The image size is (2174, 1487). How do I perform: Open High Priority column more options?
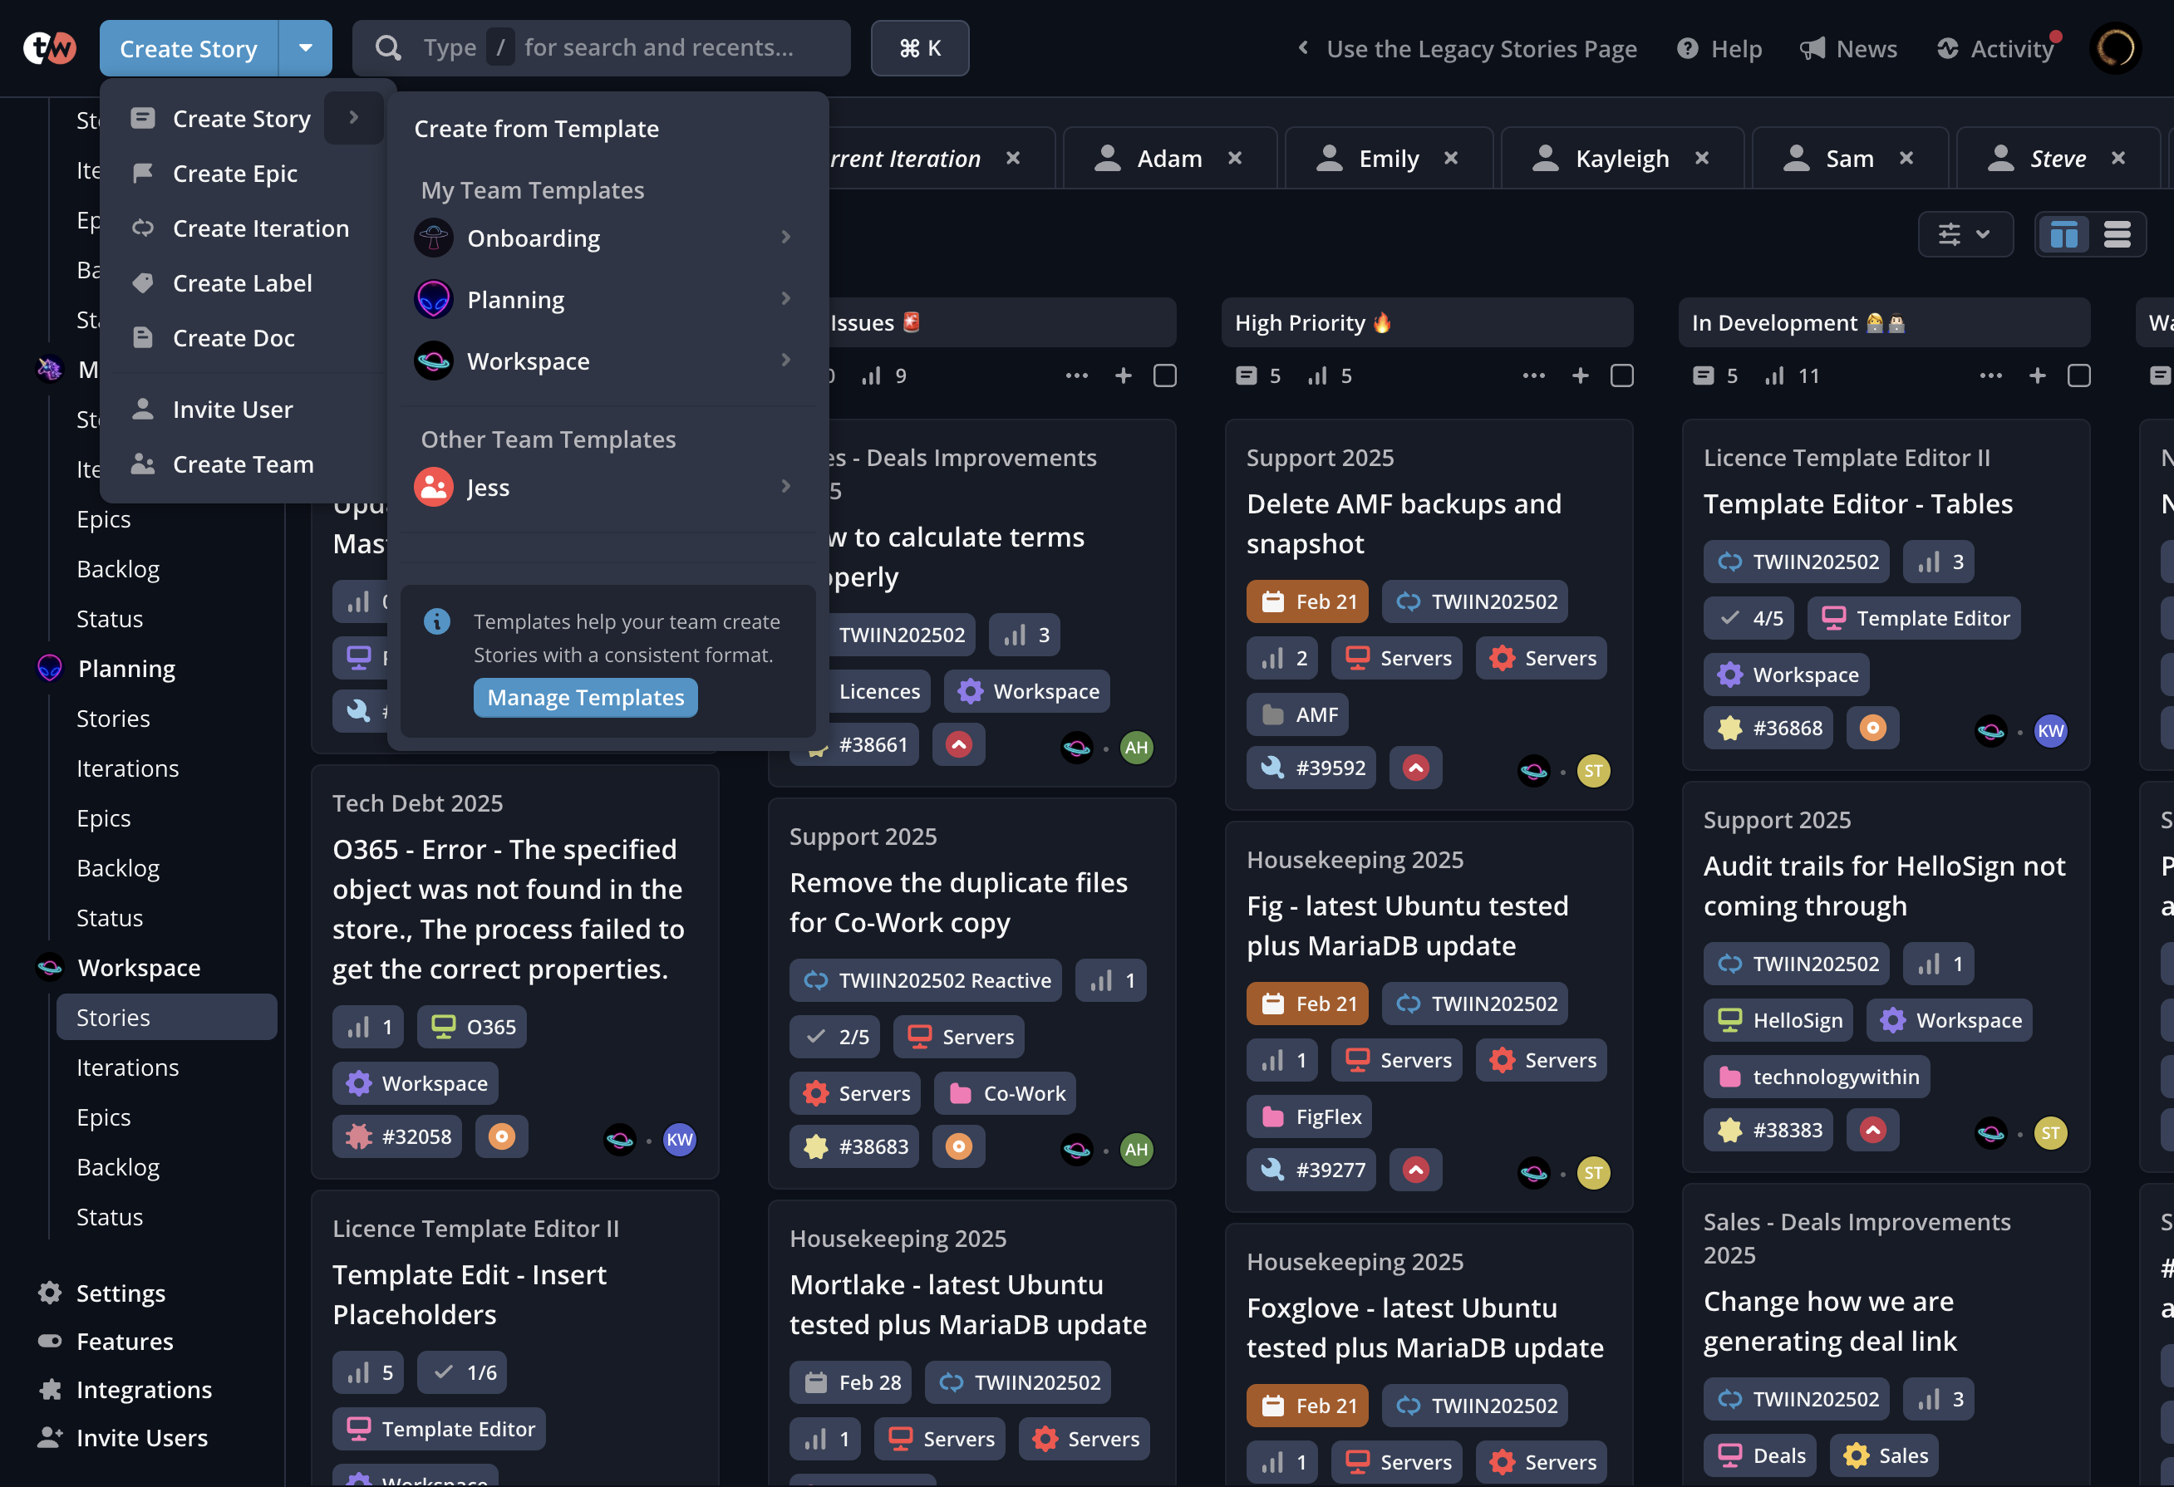[x=1534, y=375]
